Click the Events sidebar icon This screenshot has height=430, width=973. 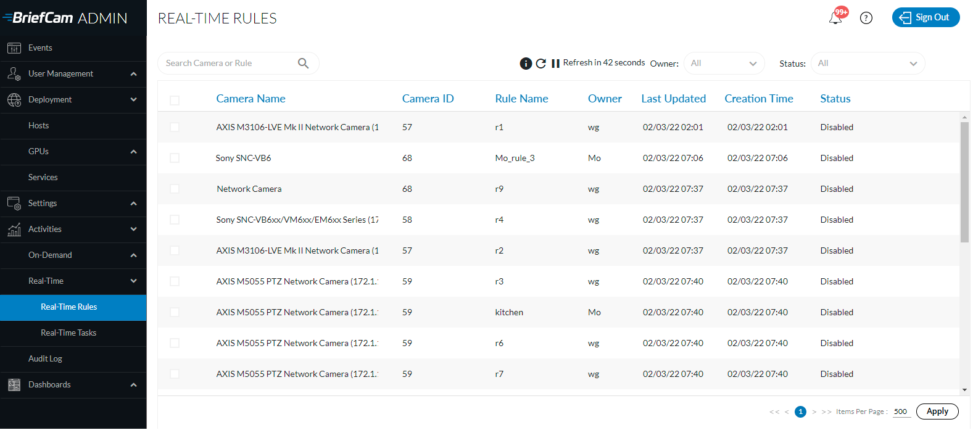14,48
